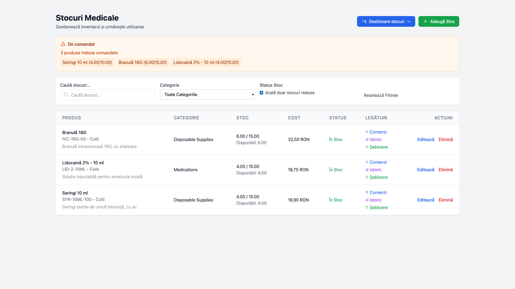
Task: Click the plus icon on Adaugă Stoc
Action: (x=425, y=21)
